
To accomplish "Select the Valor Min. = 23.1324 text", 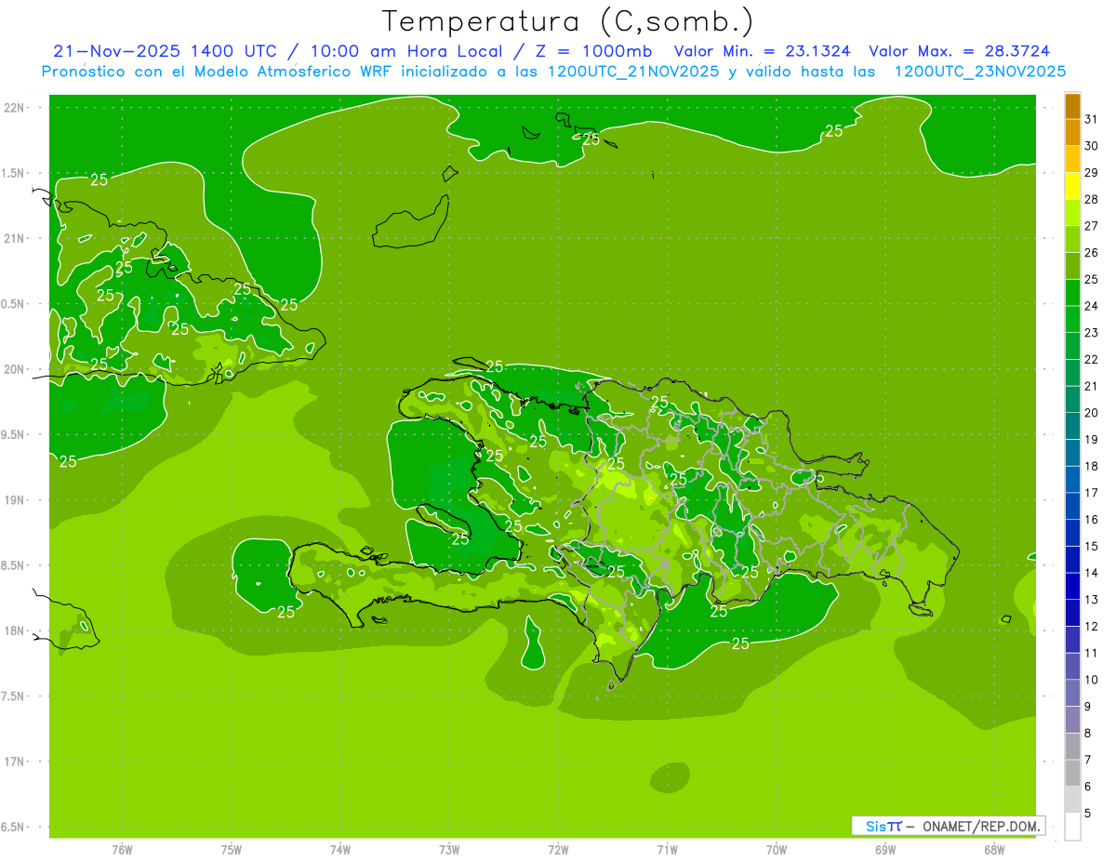I will click(762, 51).
